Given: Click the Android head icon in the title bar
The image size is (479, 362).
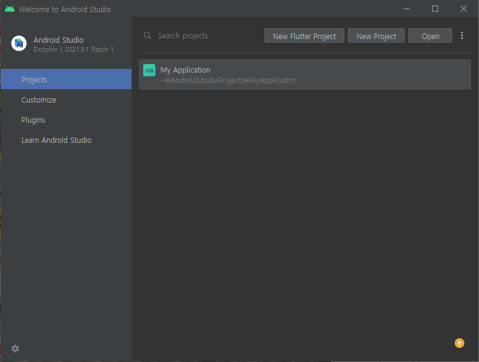Looking at the screenshot, I should pyautogui.click(x=10, y=9).
